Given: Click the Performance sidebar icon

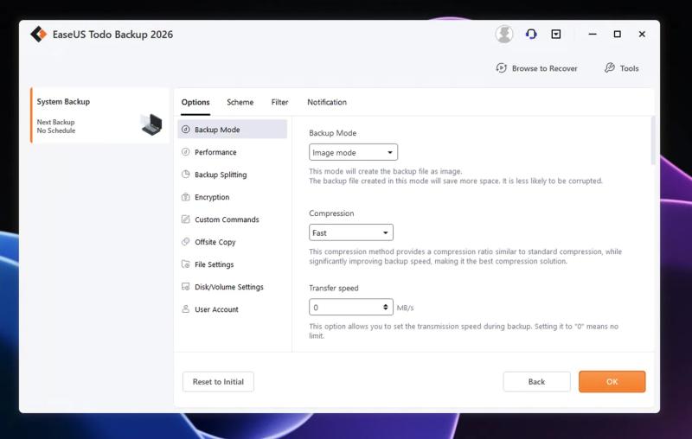Looking at the screenshot, I should point(186,152).
